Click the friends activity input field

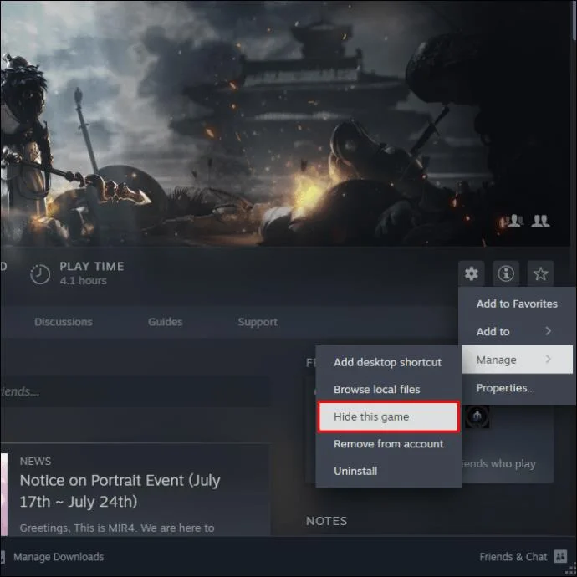[135, 391]
